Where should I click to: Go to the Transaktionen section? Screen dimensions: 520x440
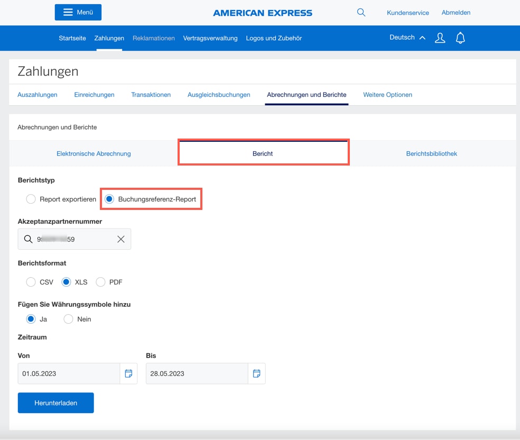click(x=152, y=95)
